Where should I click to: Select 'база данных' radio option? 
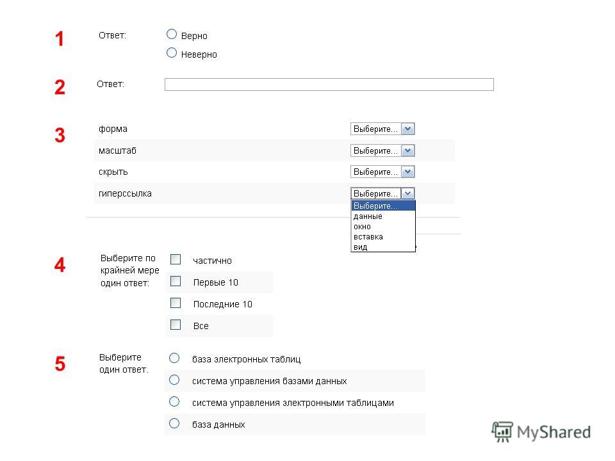[174, 423]
